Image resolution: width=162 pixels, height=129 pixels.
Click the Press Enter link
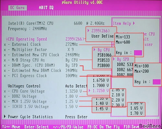(x=76, y=117)
